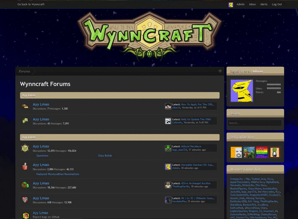Open green creeper staff avatar under Staff Online Now
Screen dimensions: 298x219
coord(249,152)
